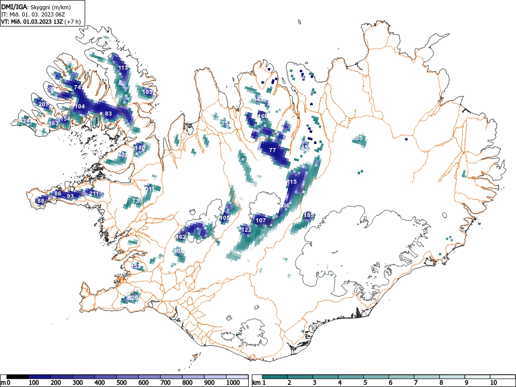Click the '211' visibility value
516x387 pixels.
pyautogui.click(x=94, y=193)
